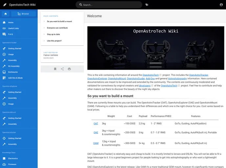Screen dimensions: 226x168
Task: Click 'Fabian Uehleke' last editor name
Action: coord(51,55)
